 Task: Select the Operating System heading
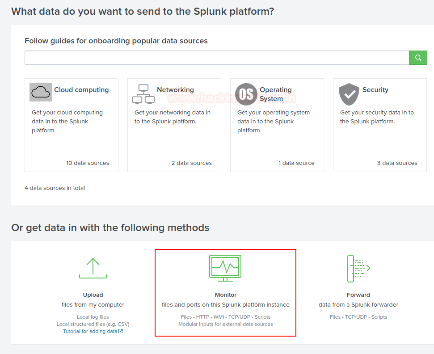(275, 94)
